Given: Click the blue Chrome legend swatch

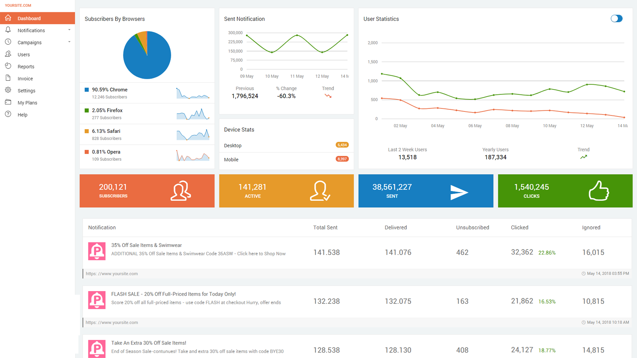Looking at the screenshot, I should pyautogui.click(x=87, y=89).
